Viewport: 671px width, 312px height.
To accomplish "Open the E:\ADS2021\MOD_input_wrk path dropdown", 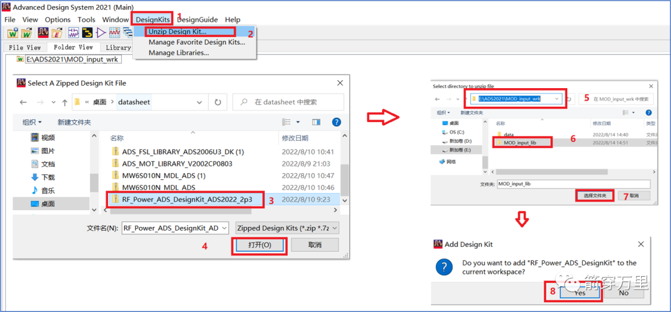I will 557,99.
